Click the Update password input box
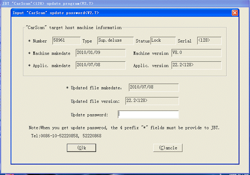The image size is (250, 175). pos(148,115)
